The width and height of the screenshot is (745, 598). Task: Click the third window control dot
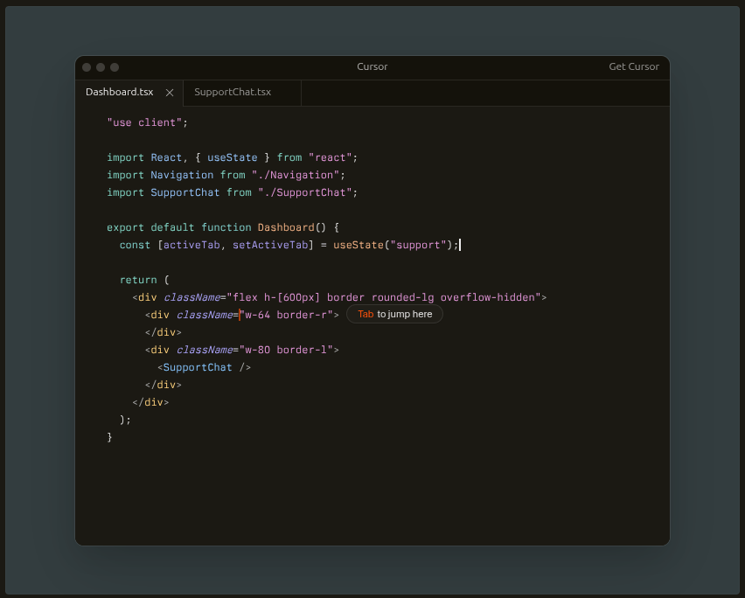pyautogui.click(x=115, y=67)
